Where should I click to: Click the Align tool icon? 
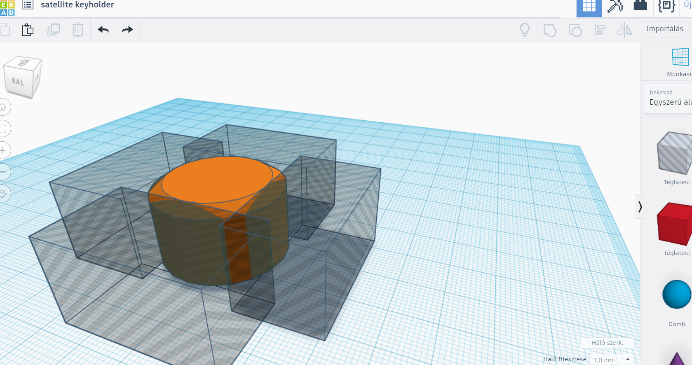click(x=600, y=30)
